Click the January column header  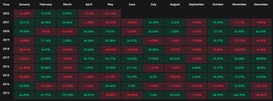[24, 5]
